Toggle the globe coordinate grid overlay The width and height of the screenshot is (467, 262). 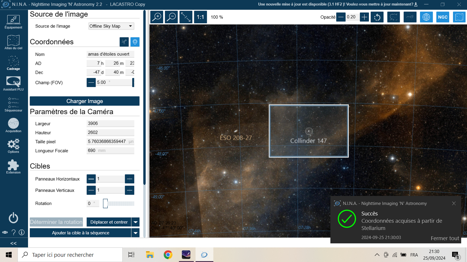pos(426,17)
